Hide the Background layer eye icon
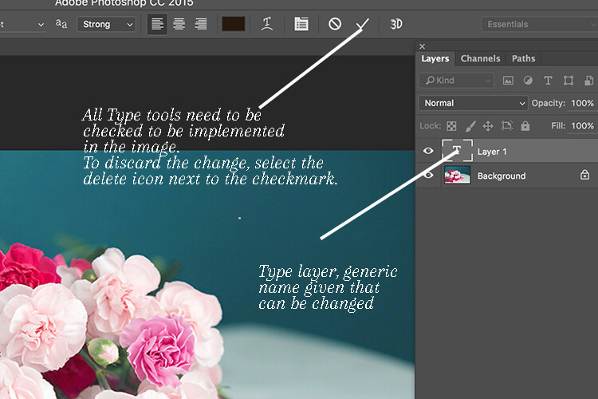 [x=428, y=175]
